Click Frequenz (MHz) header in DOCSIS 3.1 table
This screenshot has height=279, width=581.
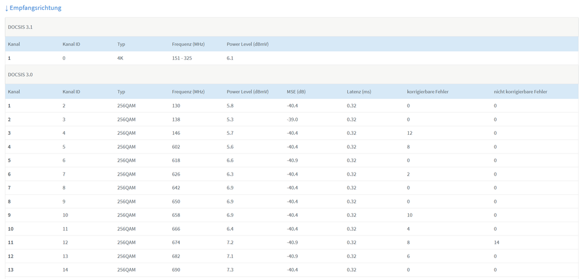click(x=188, y=44)
